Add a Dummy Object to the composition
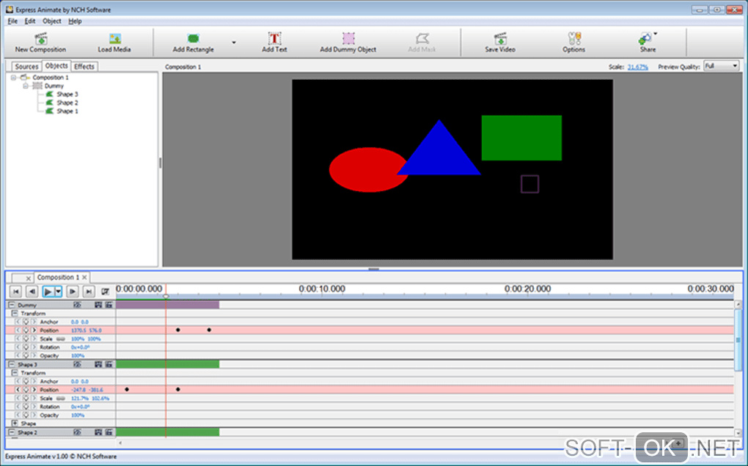 click(x=348, y=42)
